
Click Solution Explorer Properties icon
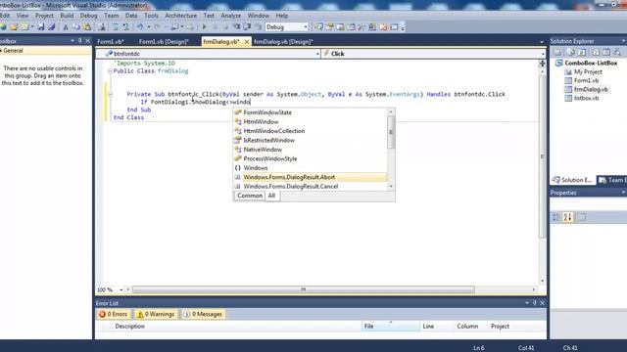pos(557,52)
